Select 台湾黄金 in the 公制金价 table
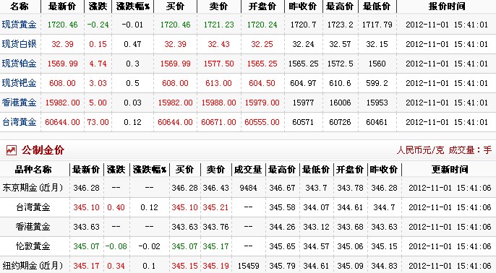The height and width of the screenshot is (273, 496). coord(33,207)
